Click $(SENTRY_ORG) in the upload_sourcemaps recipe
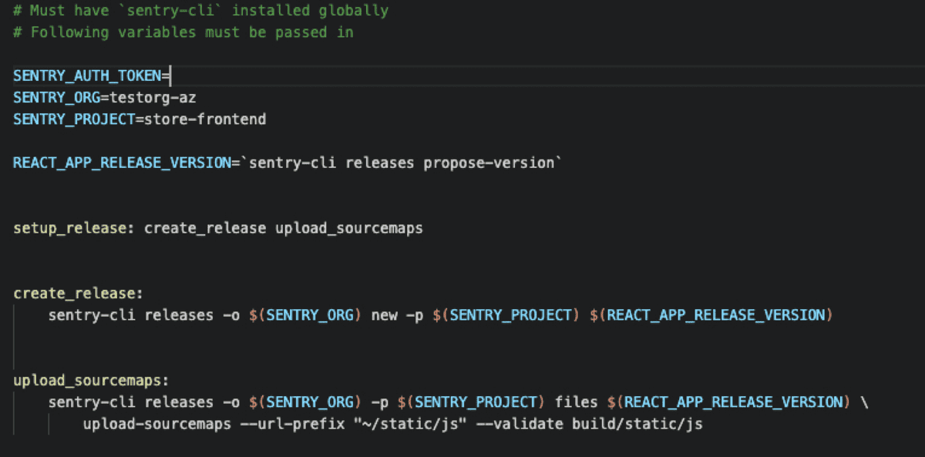Viewport: 925px width, 457px height. 305,402
